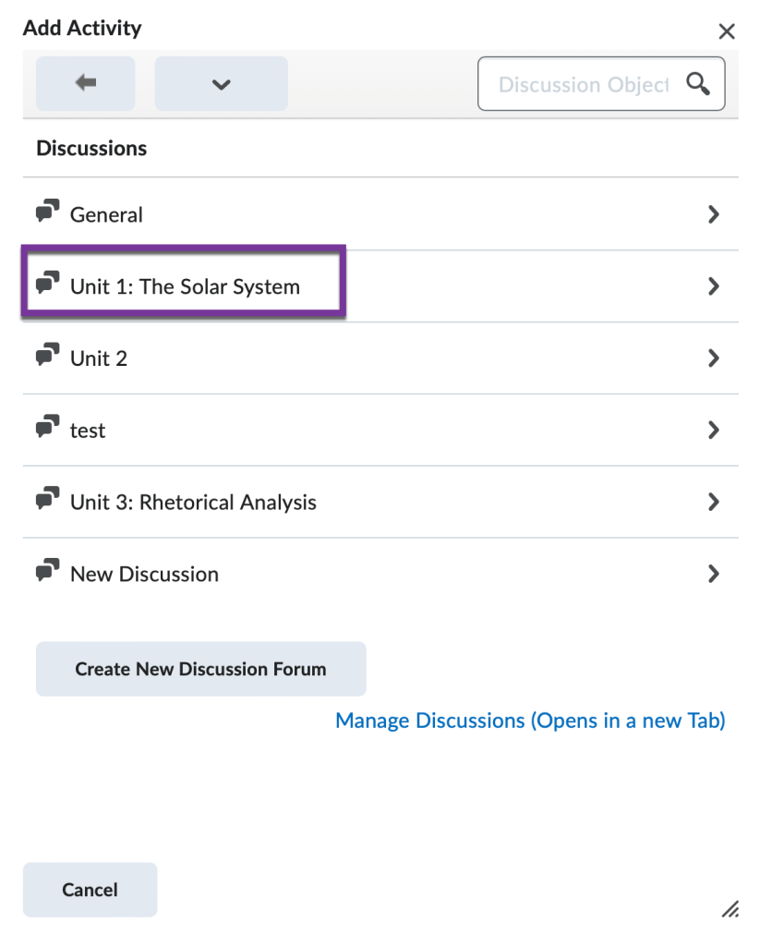Open the activity type dropdown chevron
This screenshot has width=772, height=946.
(221, 83)
